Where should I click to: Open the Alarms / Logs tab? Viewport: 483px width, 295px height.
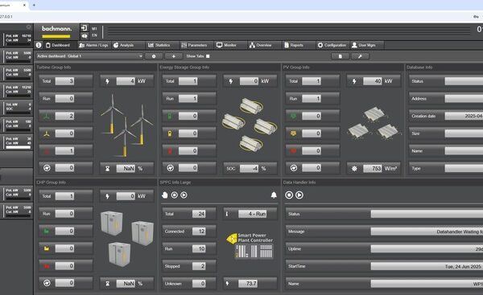tap(93, 45)
